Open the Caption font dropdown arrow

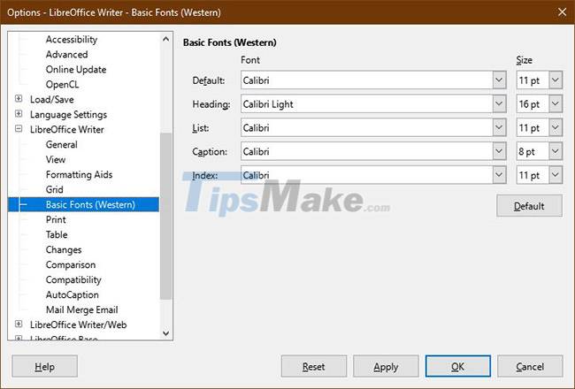pos(499,151)
